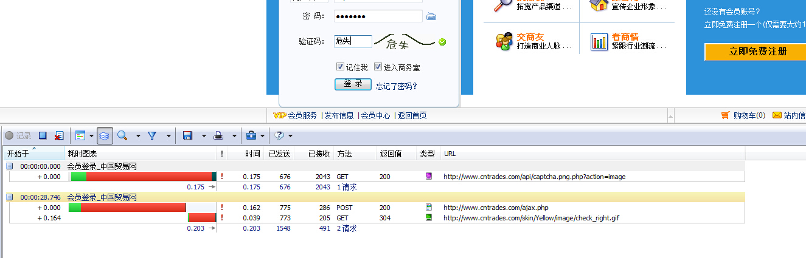Click the 验证码 captcha input field
Screen dimensions: 806x258
(353, 41)
